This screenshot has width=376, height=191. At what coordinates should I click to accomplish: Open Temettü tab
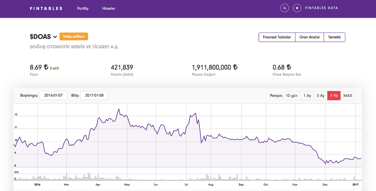[334, 37]
